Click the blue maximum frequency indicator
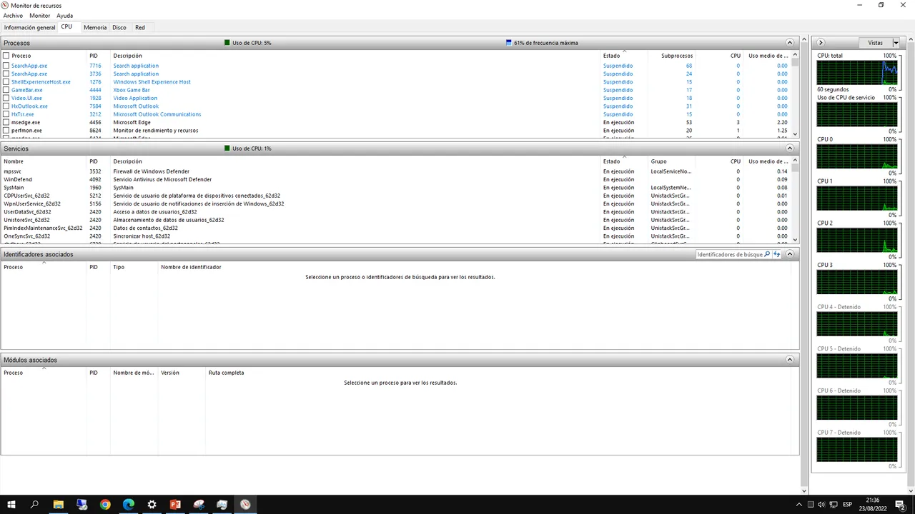Viewport: 915px width, 514px height. click(509, 43)
